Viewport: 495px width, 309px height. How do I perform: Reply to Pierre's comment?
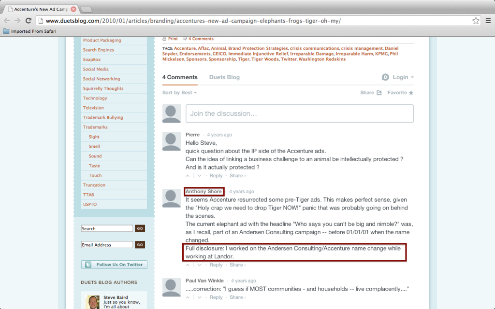point(216,176)
